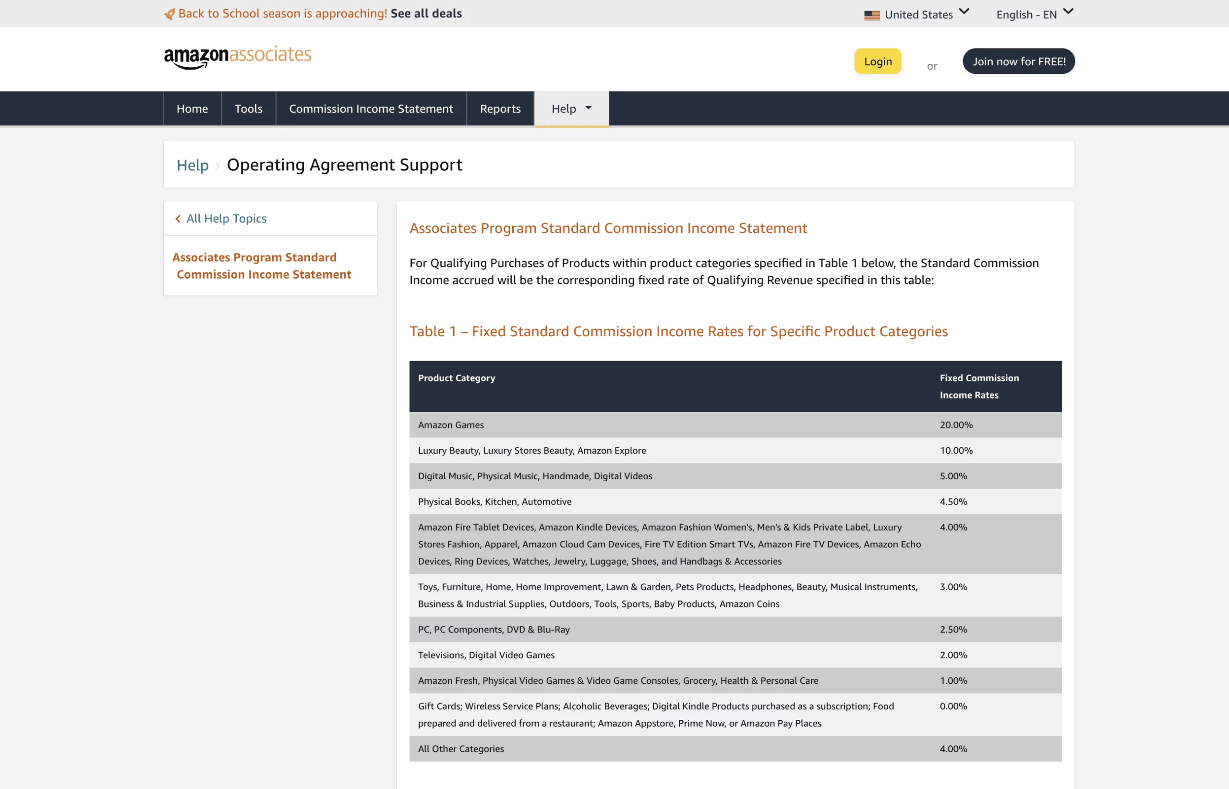Select Associates Program Standard Commission sidebar link

tap(262, 266)
